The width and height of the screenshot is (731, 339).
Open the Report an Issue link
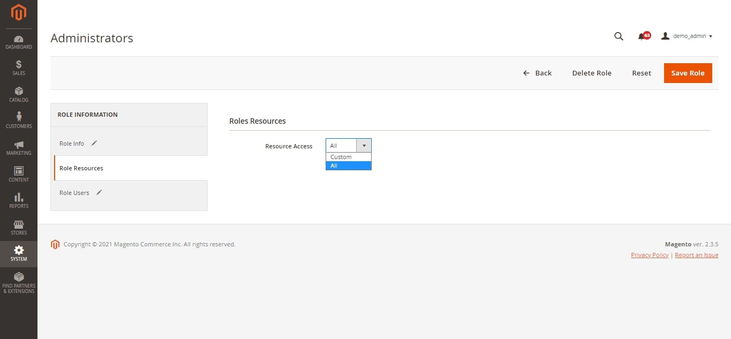[697, 255]
